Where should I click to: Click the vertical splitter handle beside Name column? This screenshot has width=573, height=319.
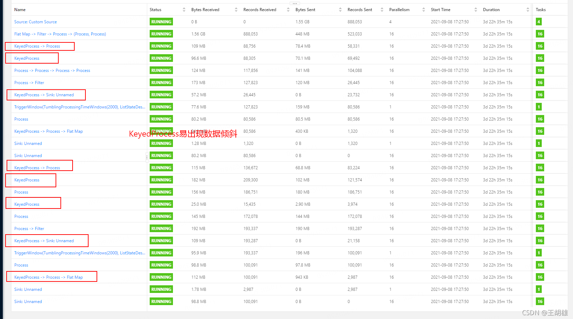click(x=147, y=157)
